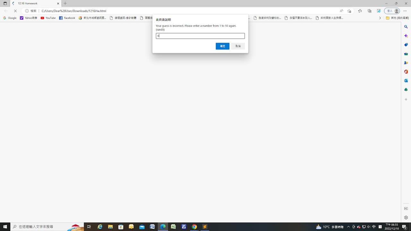The width and height of the screenshot is (411, 231).
Task: Click the 取消 button in the dialog
Action: click(x=238, y=46)
